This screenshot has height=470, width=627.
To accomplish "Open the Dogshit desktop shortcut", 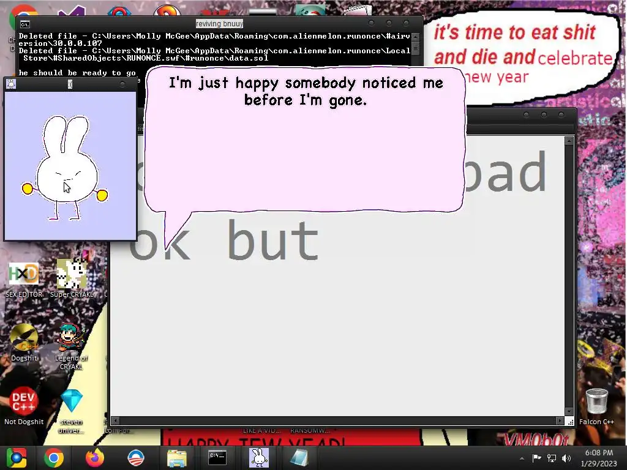I will [x=24, y=343].
